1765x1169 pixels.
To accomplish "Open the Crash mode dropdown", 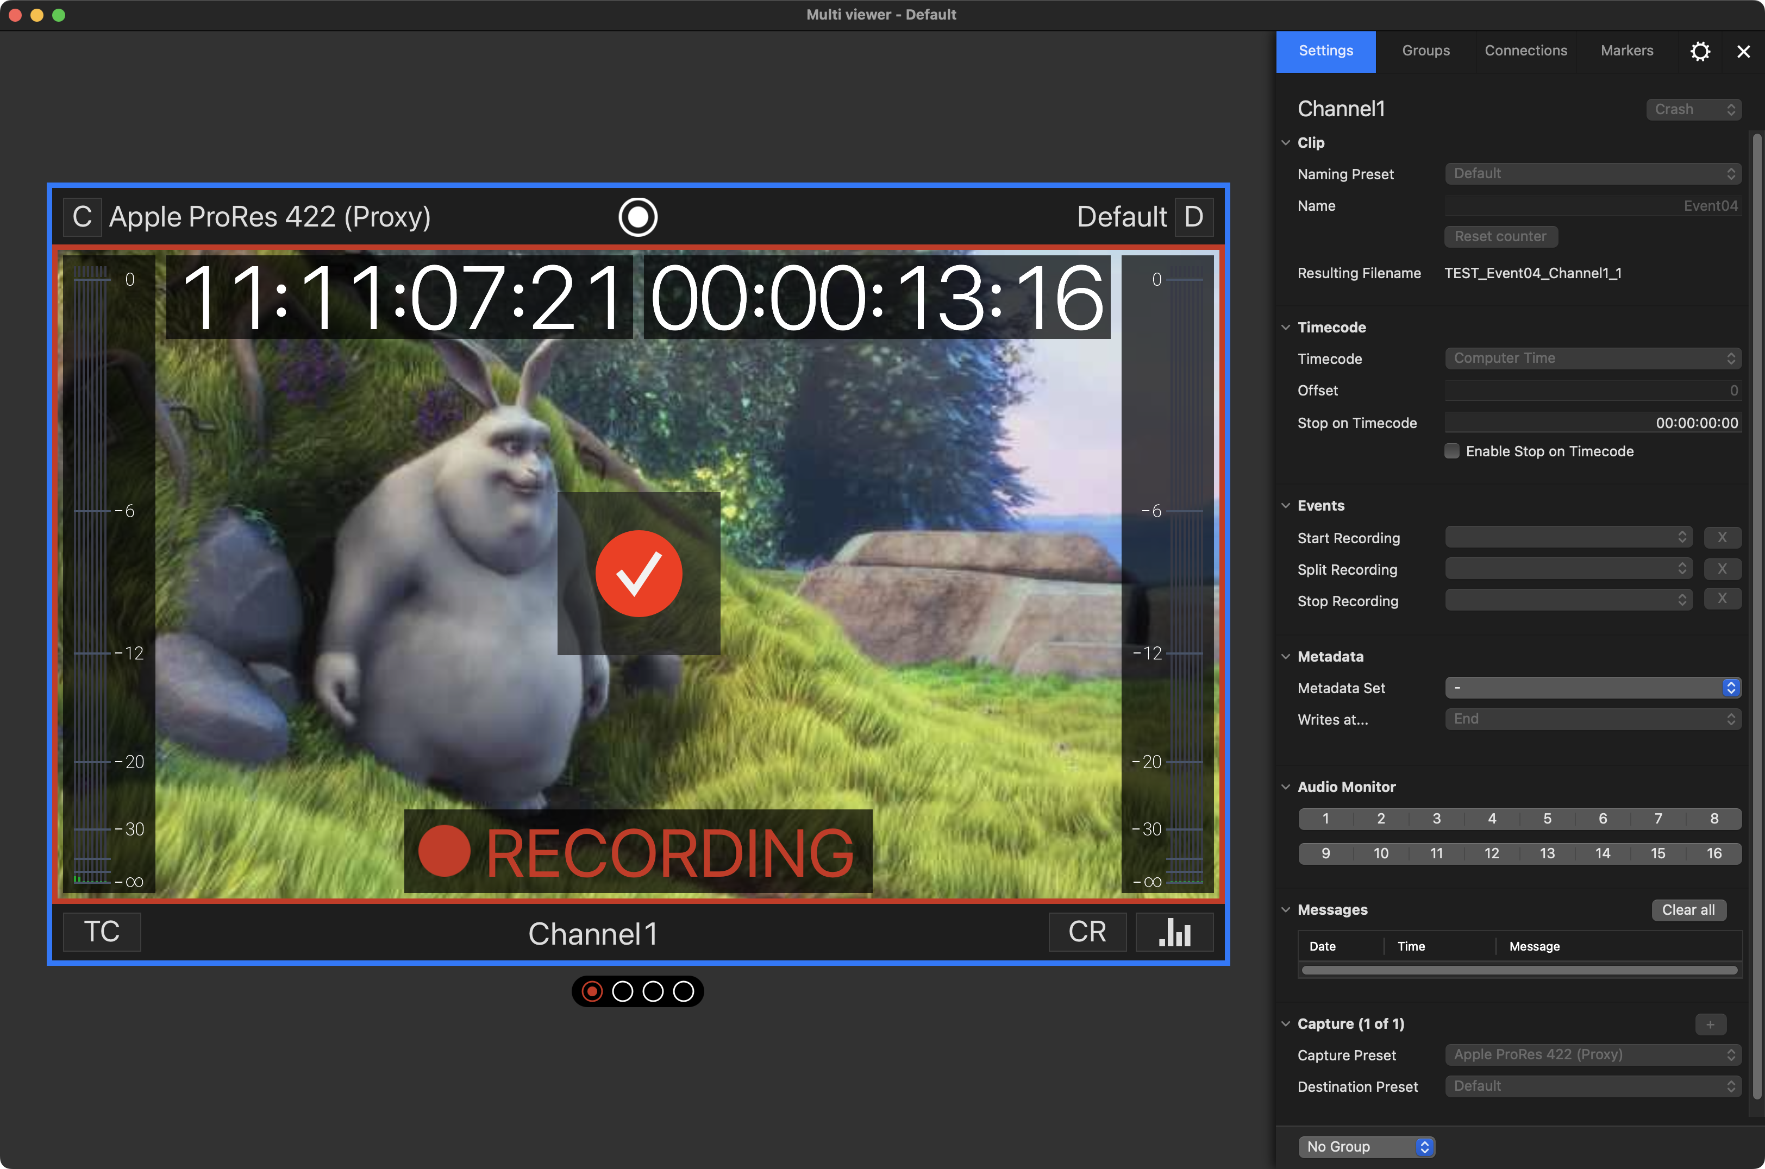I will (x=1693, y=110).
